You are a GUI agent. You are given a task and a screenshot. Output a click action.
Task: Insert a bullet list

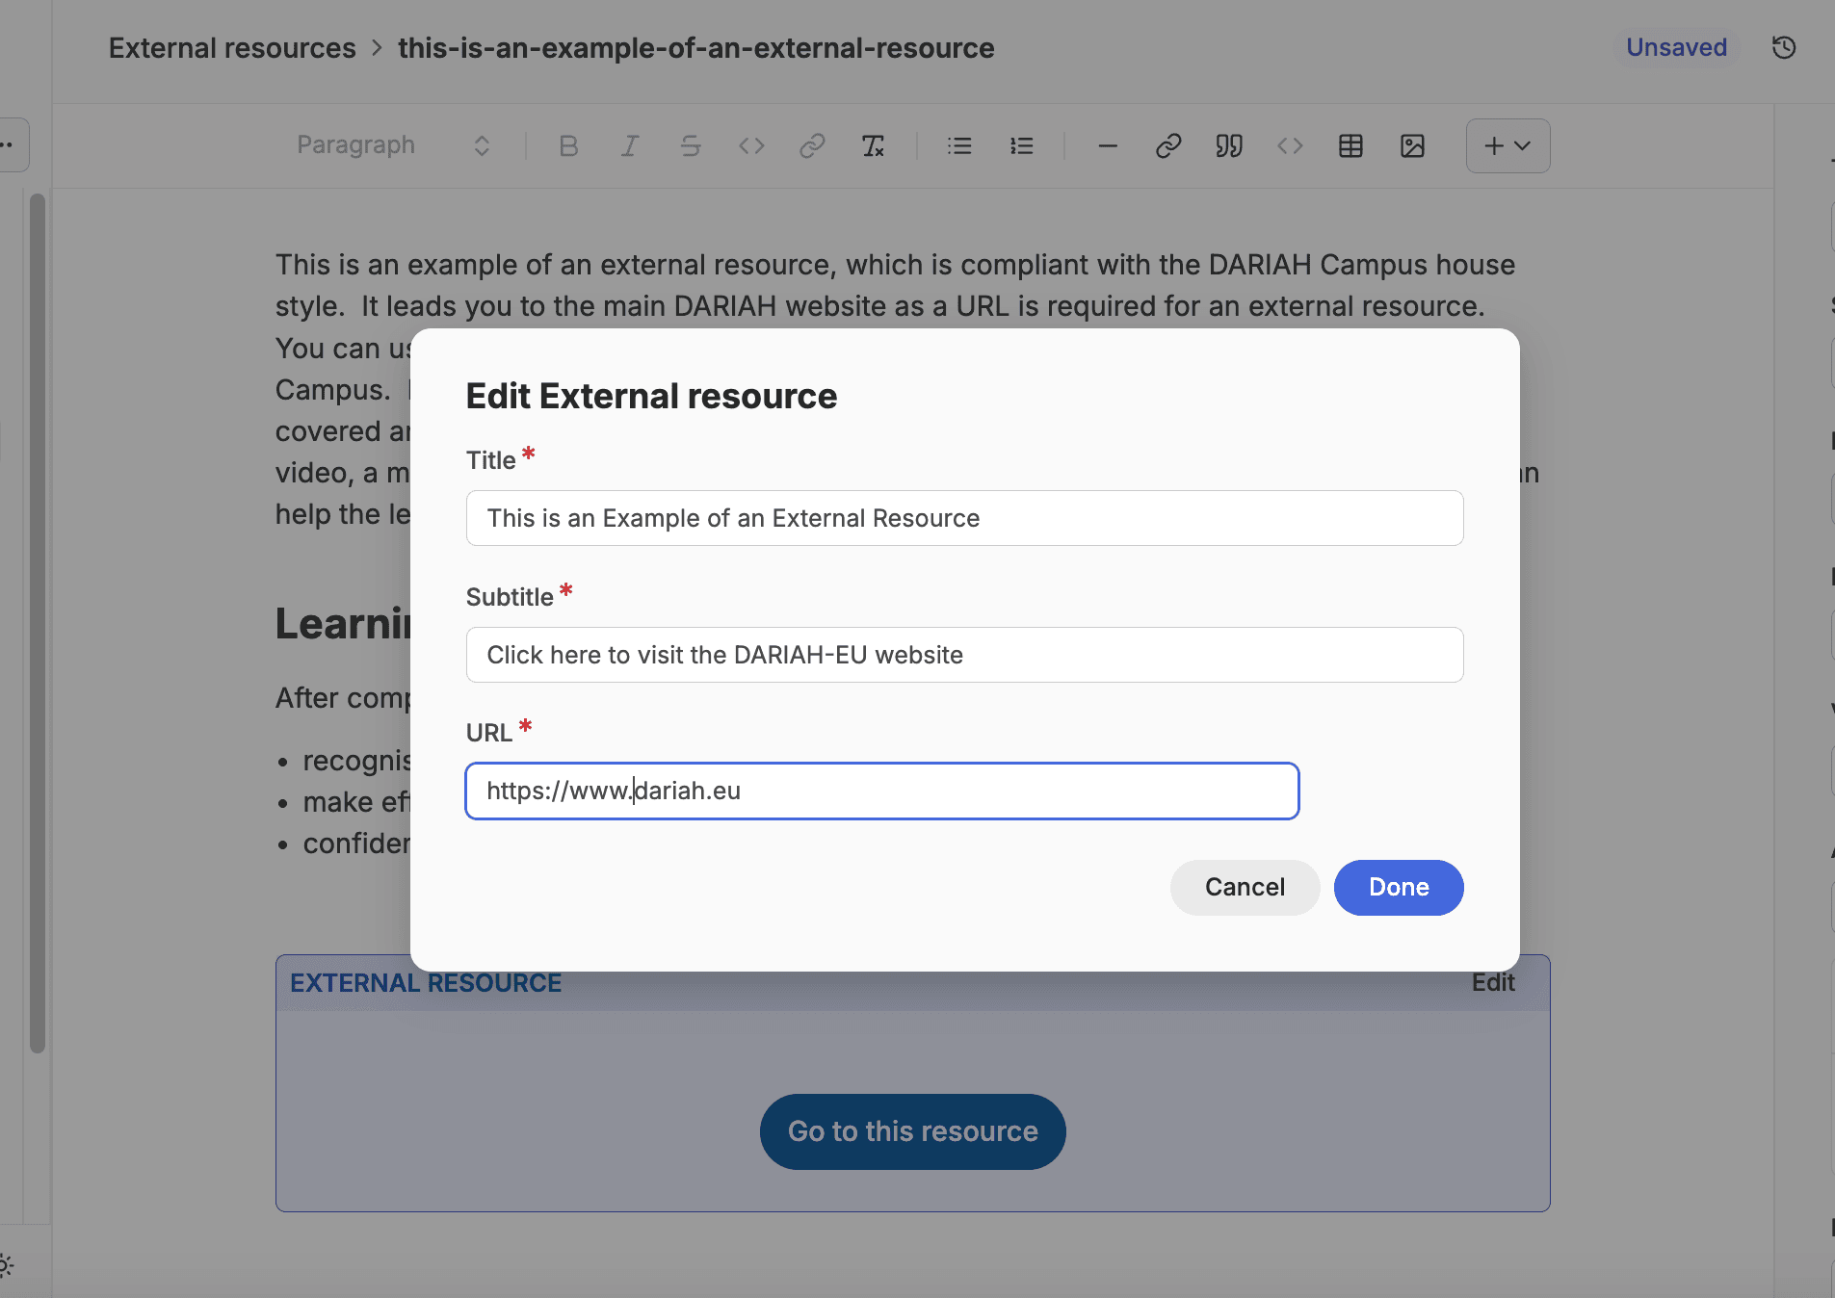click(959, 145)
